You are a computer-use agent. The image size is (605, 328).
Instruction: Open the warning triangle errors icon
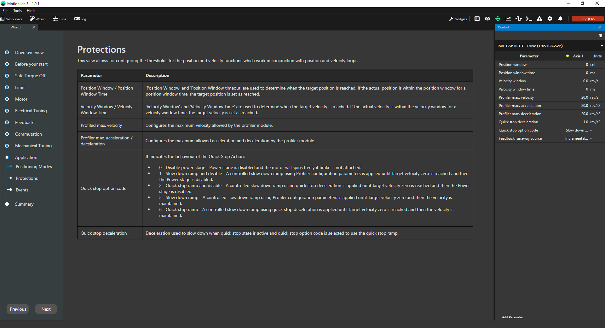pyautogui.click(x=539, y=19)
